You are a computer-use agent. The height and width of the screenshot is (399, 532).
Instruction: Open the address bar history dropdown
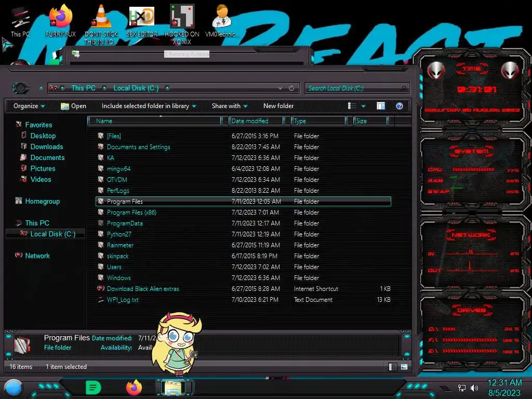pyautogui.click(x=280, y=88)
